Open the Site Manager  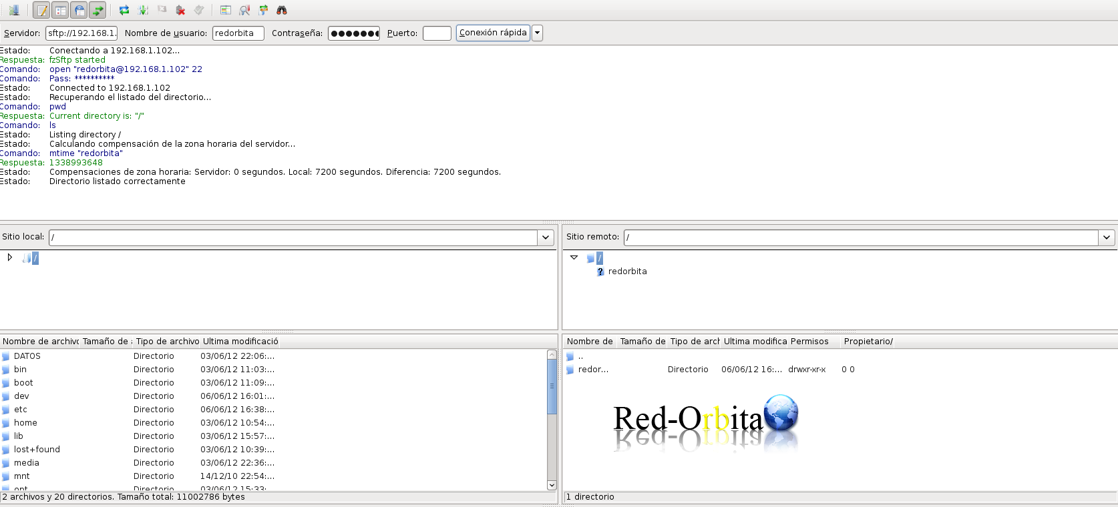tap(13, 10)
